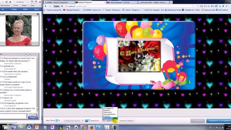Open OneNote from the taskbar
Viewport: 231px width, 130px height.
[x=52, y=127]
